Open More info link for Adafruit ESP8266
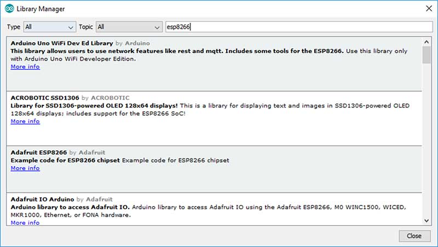The height and width of the screenshot is (247, 438). pyautogui.click(x=25, y=168)
